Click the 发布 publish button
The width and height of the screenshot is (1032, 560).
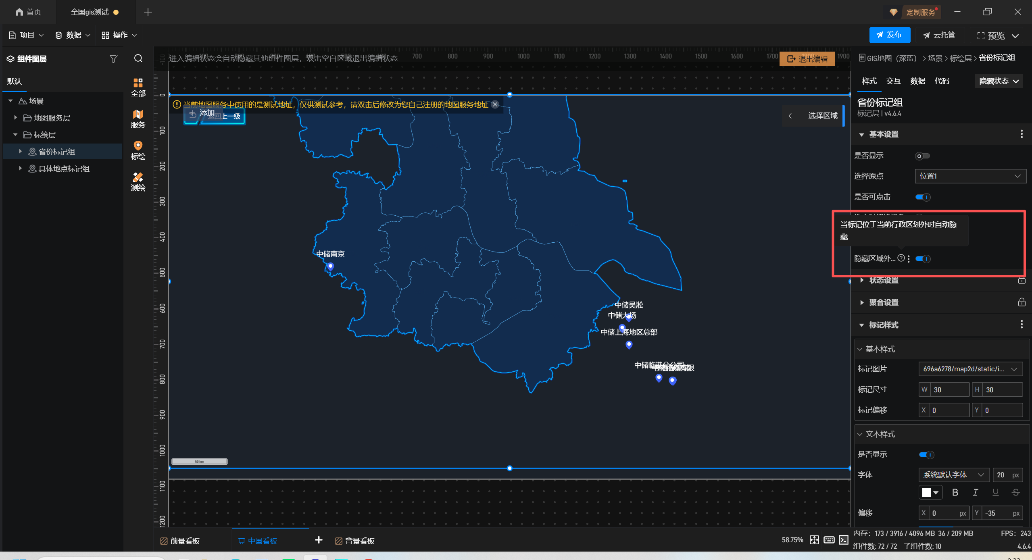point(889,35)
